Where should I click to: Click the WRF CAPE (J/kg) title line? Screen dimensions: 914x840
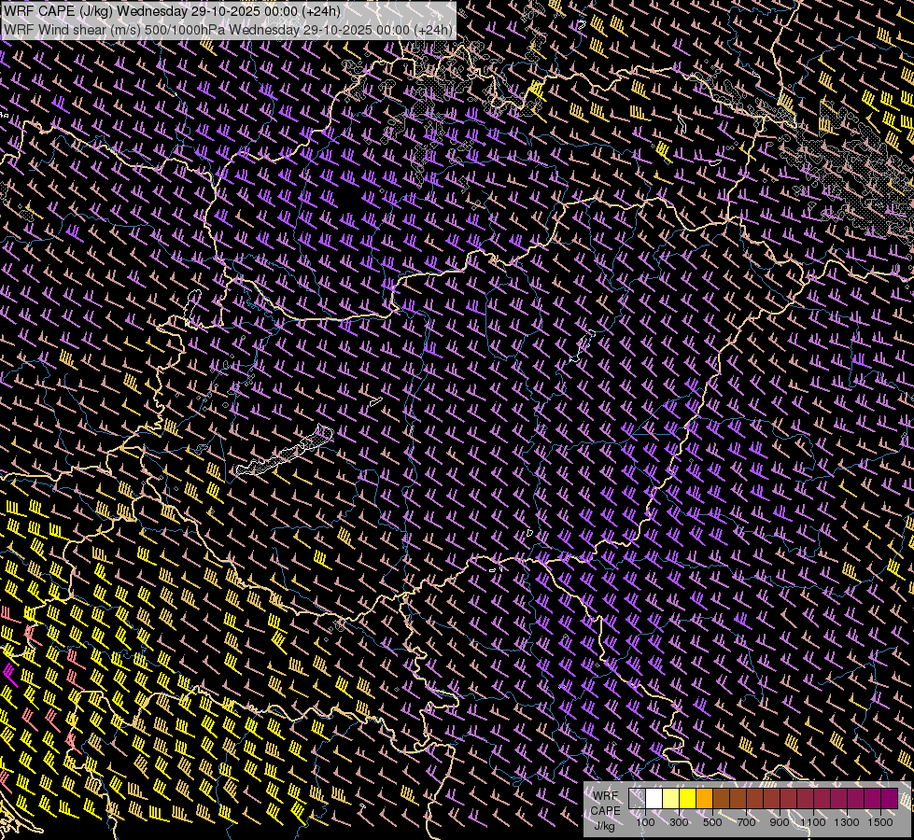(173, 11)
